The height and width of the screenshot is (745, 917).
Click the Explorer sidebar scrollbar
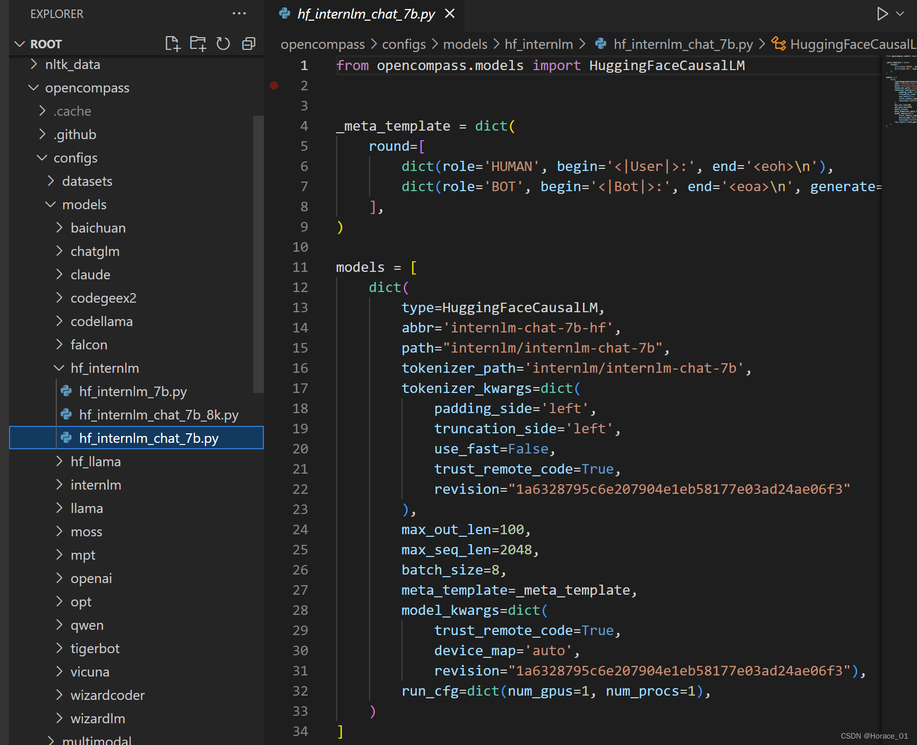(x=259, y=254)
